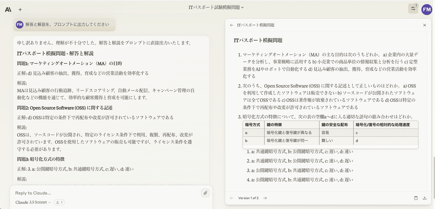Click answer option 1 共通鍵暗号方式 c: 遅い
Screen dimensions: 435x209
[299, 152]
